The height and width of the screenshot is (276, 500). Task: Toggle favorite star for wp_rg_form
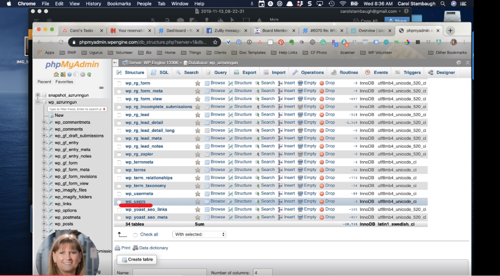click(x=198, y=83)
